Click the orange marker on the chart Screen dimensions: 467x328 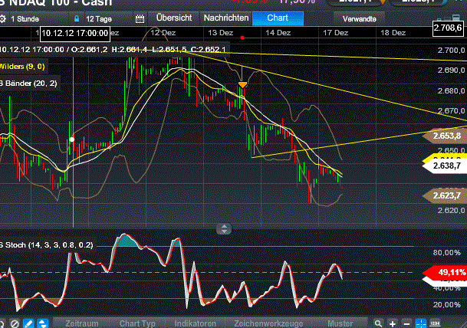tap(242, 84)
